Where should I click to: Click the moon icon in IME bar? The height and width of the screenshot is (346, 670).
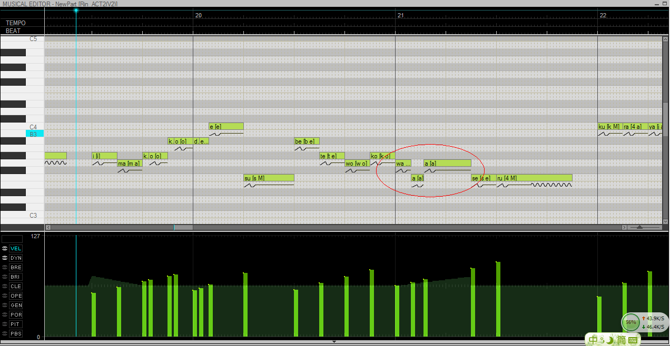tap(610, 340)
